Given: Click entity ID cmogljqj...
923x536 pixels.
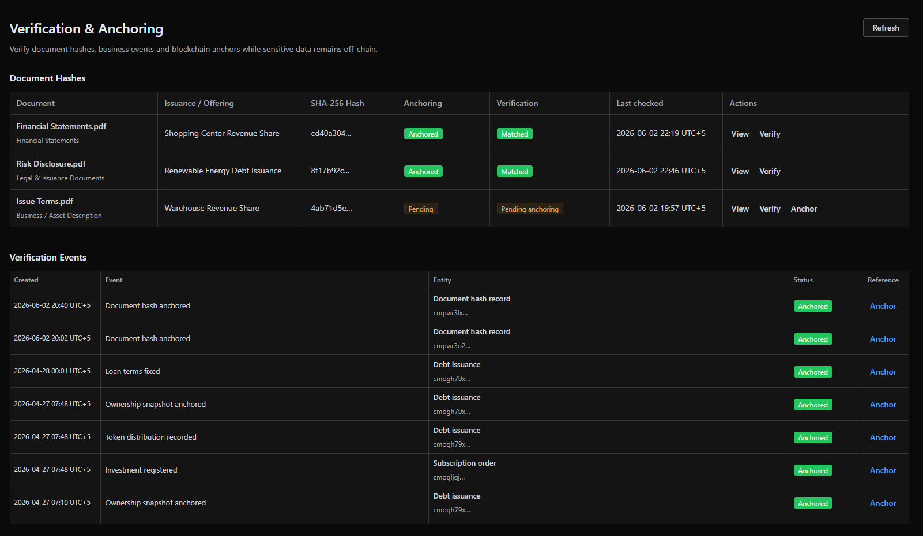Looking at the screenshot, I should (449, 477).
